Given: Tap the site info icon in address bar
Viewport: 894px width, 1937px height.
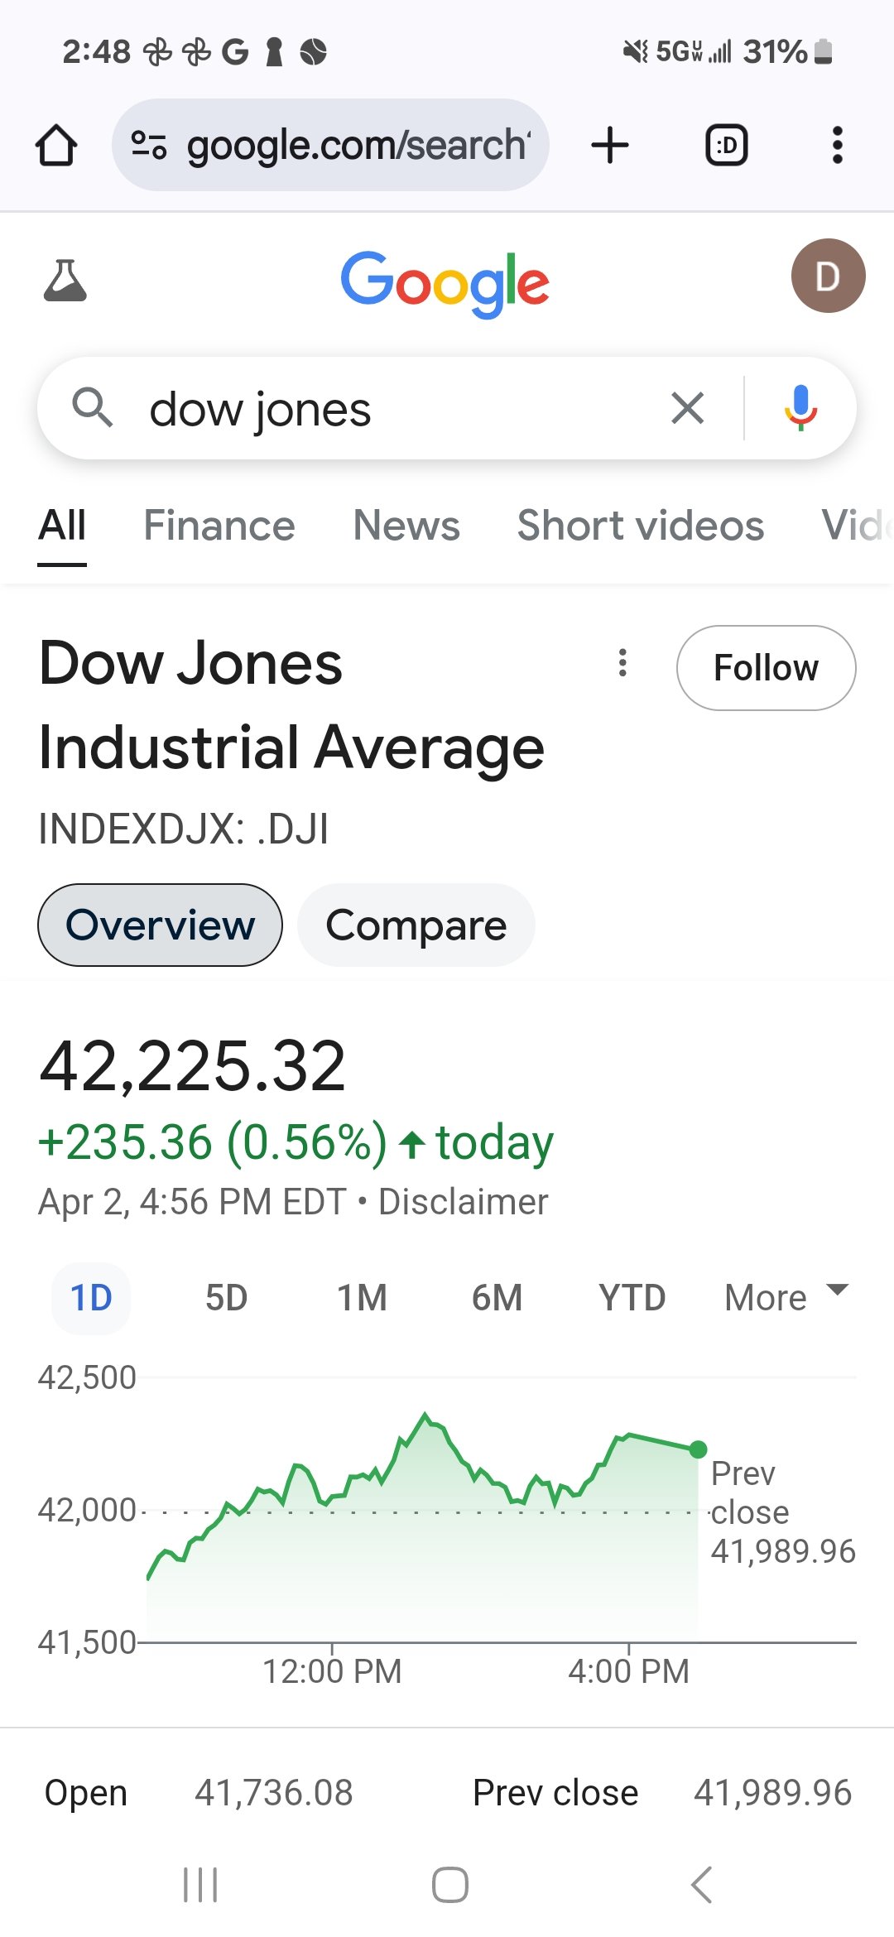Looking at the screenshot, I should click(x=149, y=146).
